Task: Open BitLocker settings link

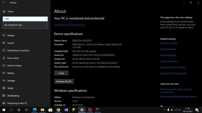Action: [169, 43]
